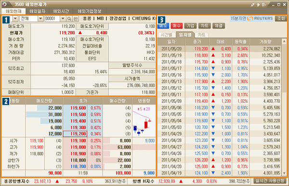Switch to the 해외기업정보 tab
This screenshot has width=289, height=186.
coord(90,11)
